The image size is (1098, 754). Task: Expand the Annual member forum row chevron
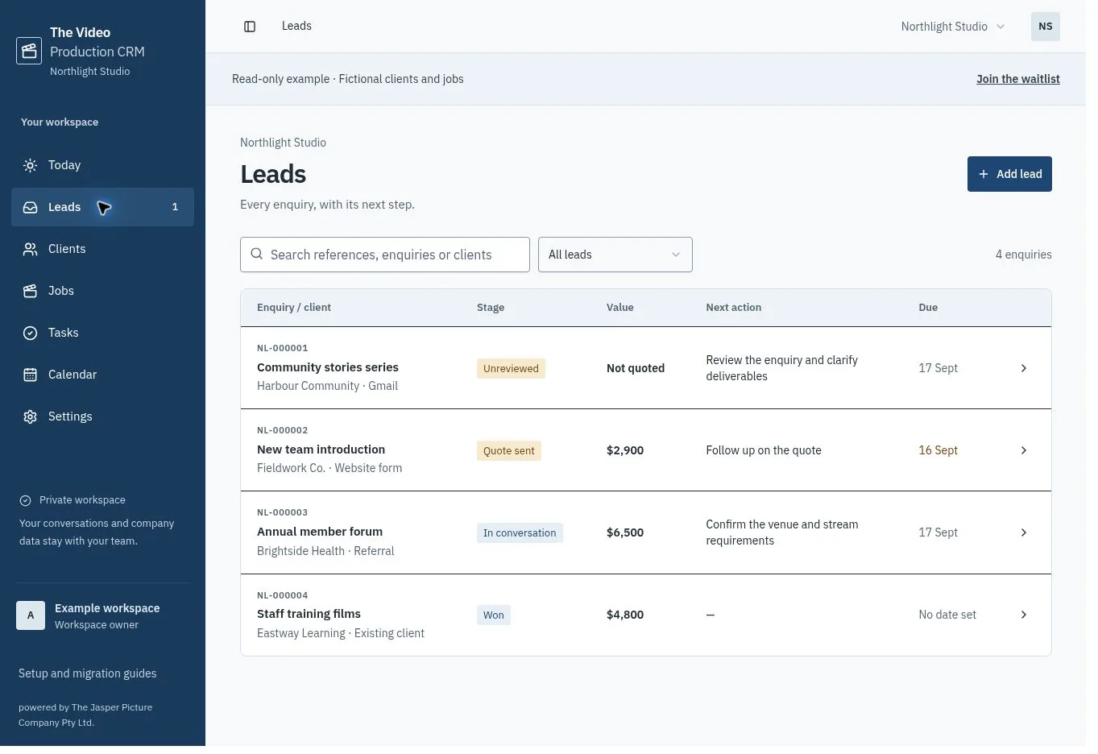click(1023, 532)
